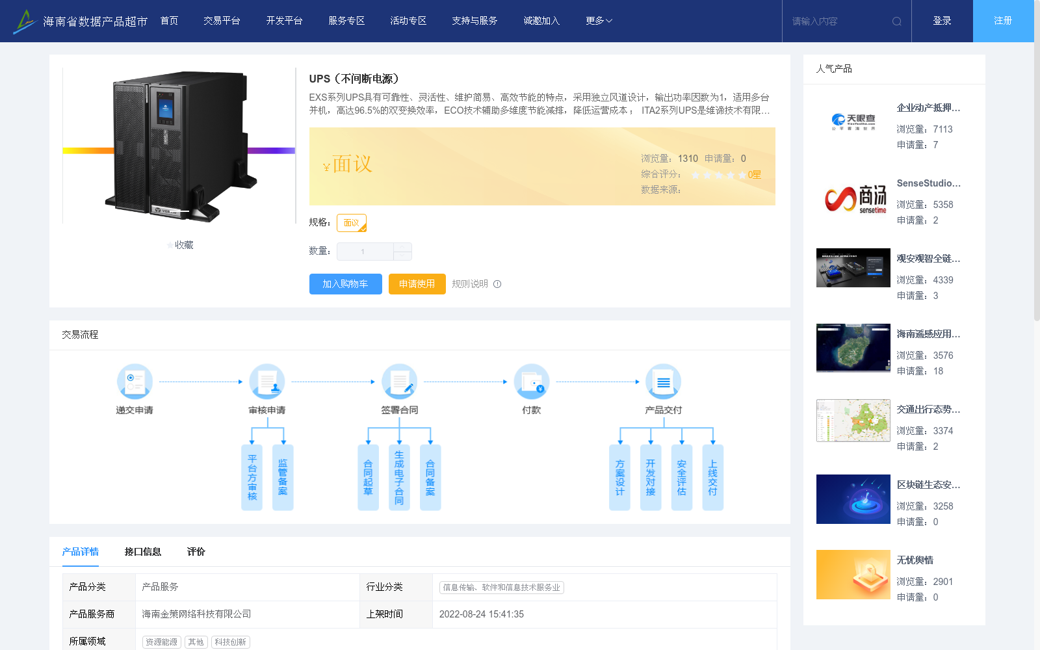Open 企业动产抵押 product title

coord(929,108)
